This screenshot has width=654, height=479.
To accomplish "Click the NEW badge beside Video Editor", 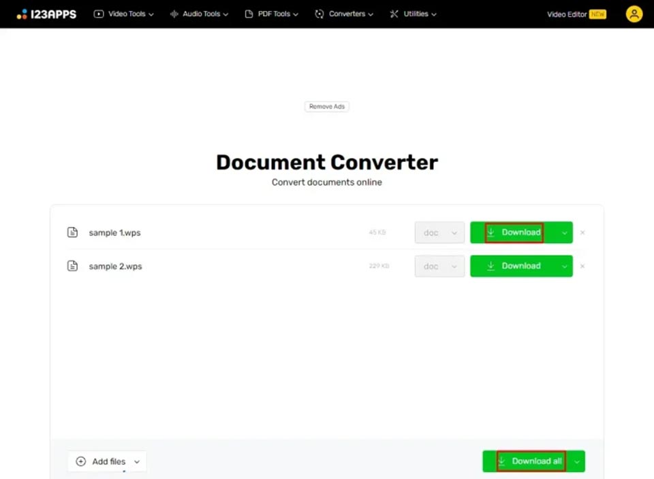I will [597, 14].
